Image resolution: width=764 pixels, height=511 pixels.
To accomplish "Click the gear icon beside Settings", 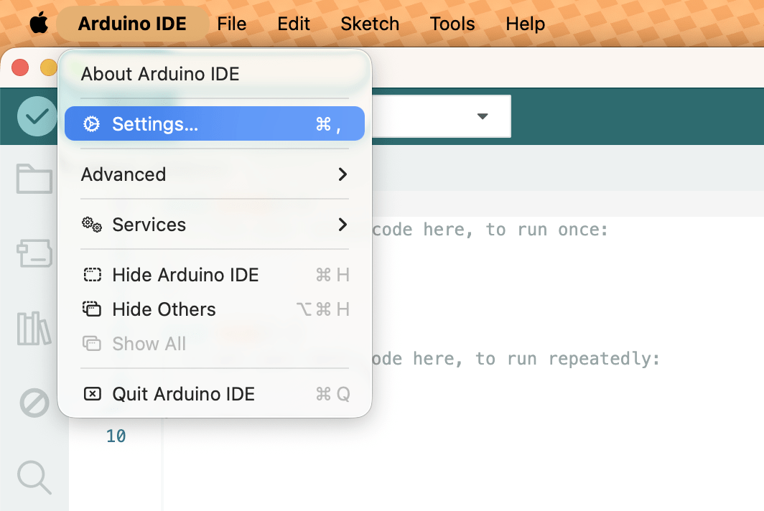I will [91, 123].
